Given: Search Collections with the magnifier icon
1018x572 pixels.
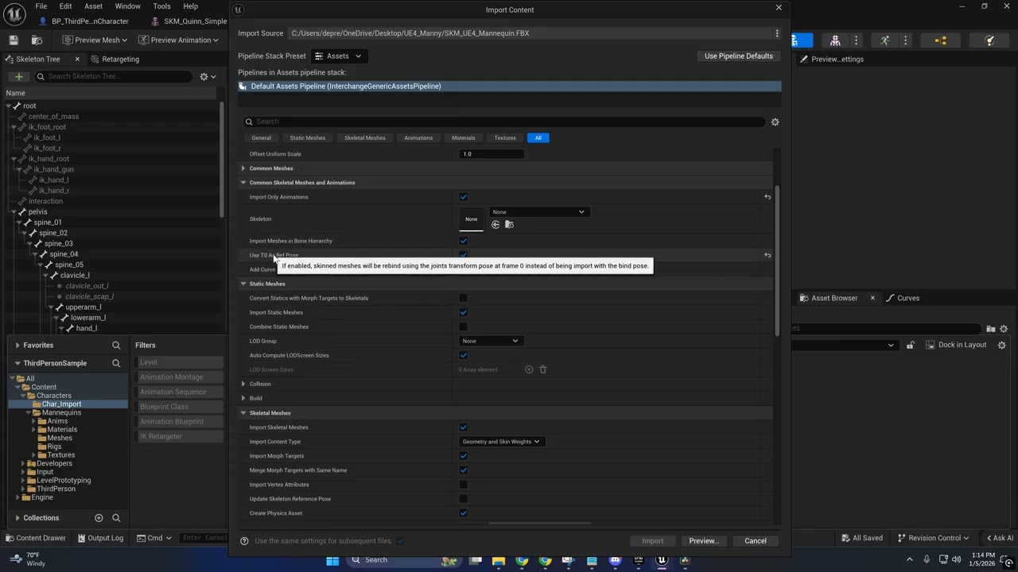Looking at the screenshot, I should [x=116, y=518].
